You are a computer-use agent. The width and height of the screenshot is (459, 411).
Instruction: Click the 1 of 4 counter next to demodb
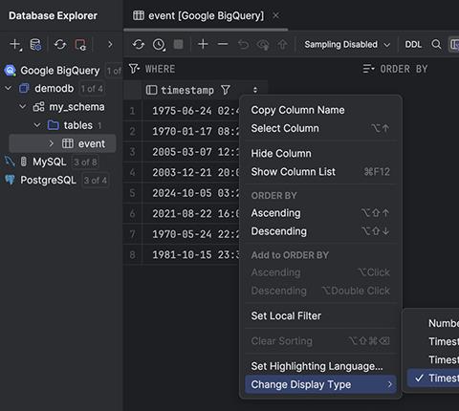pos(92,89)
